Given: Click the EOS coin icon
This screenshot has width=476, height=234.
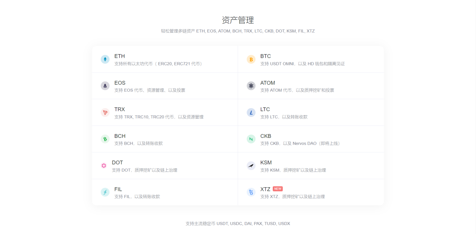Looking at the screenshot, I should pyautogui.click(x=105, y=86).
